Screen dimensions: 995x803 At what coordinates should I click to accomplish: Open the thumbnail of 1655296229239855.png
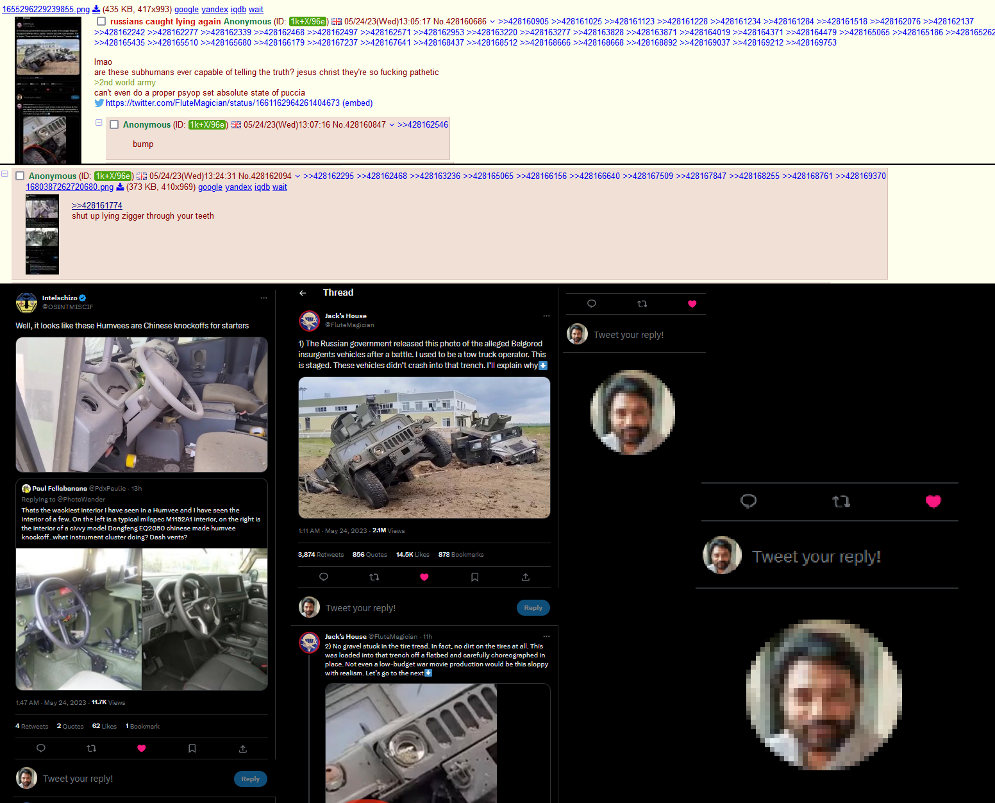pyautogui.click(x=48, y=90)
